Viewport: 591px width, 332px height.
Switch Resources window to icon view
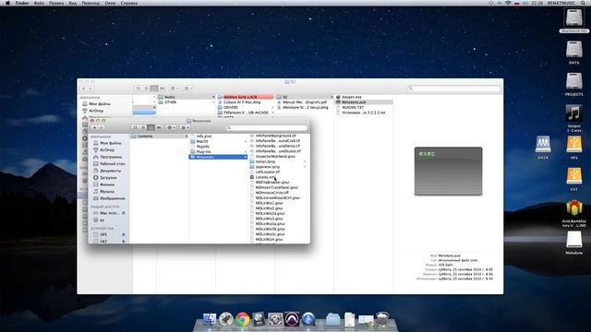point(136,127)
